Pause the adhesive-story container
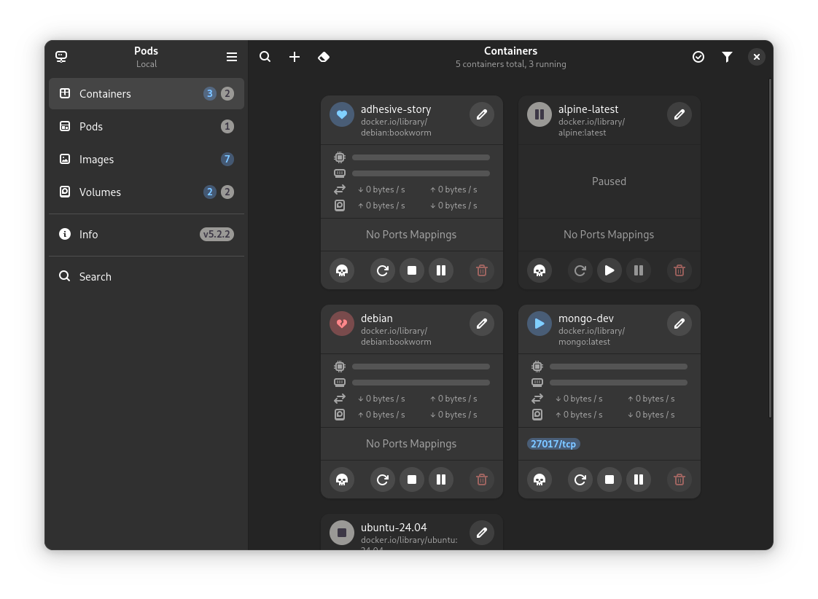This screenshot has width=818, height=599. pyautogui.click(x=441, y=270)
